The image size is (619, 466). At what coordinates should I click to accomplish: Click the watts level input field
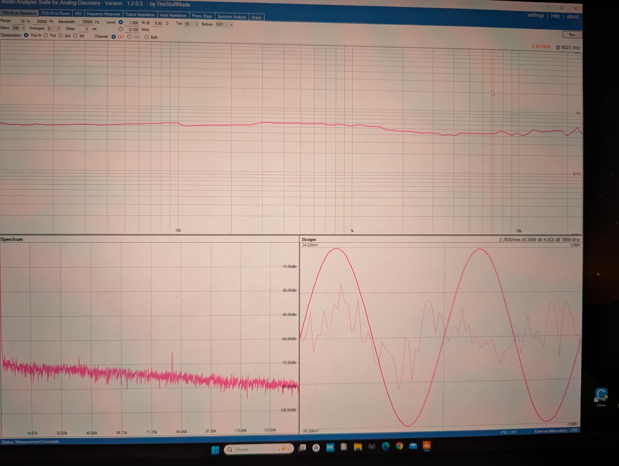pyautogui.click(x=132, y=23)
